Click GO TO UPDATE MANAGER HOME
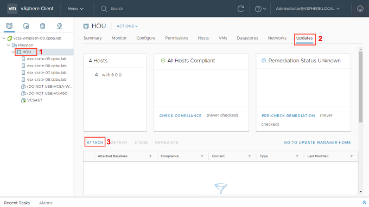 [317, 143]
